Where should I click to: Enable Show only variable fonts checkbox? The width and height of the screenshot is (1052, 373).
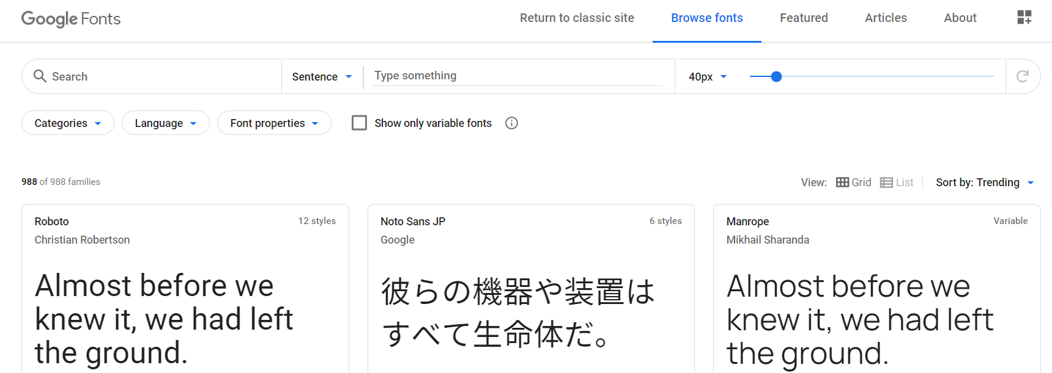coord(360,123)
